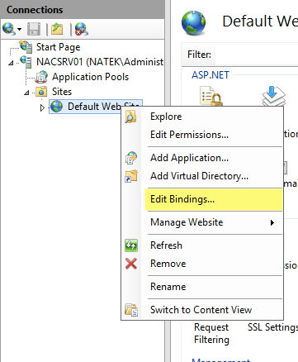Viewport: 298px width, 362px height.
Task: Click the Add Virtual Directory icon
Action: (131, 176)
